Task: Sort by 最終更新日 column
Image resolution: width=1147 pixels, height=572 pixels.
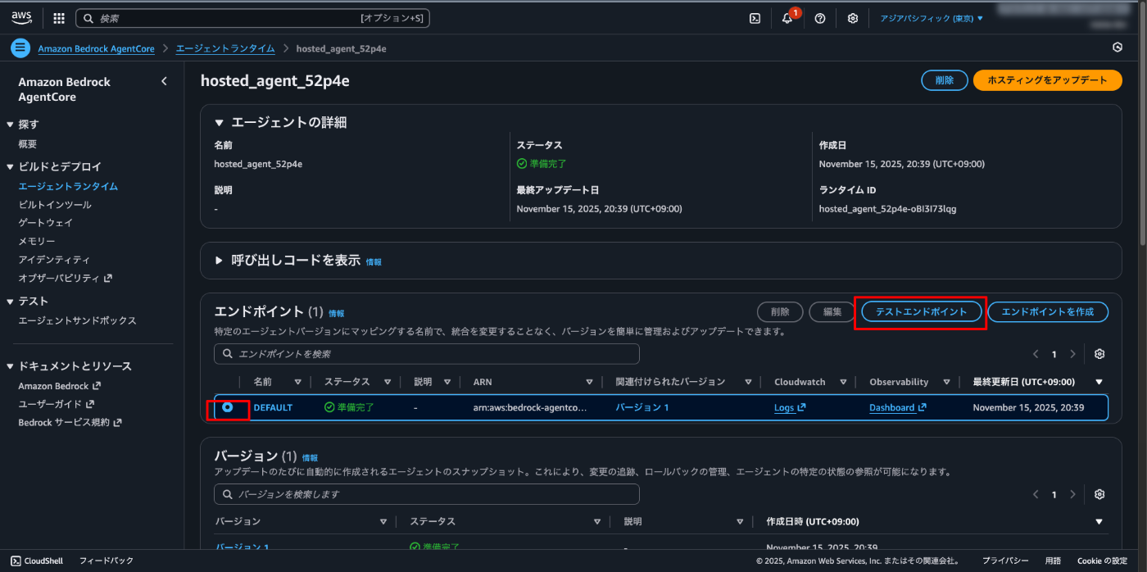Action: click(x=1099, y=382)
